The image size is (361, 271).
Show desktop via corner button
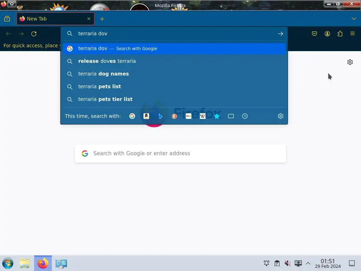(x=352, y=263)
